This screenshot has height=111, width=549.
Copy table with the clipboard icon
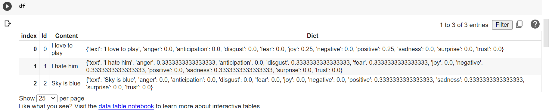point(519,24)
